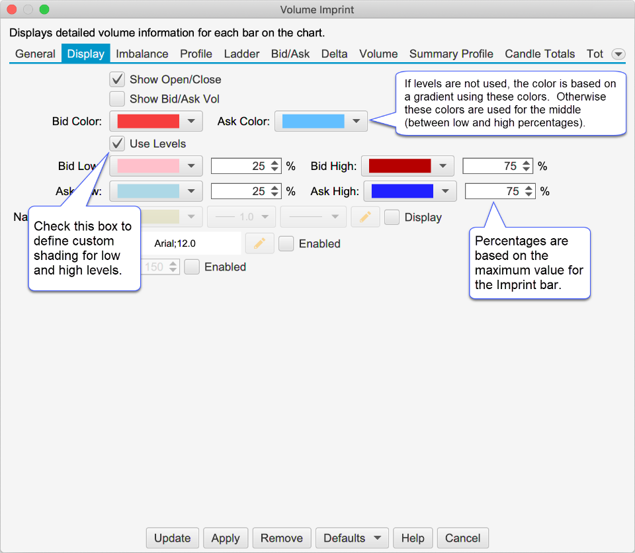
Task: Check the Display checkbox
Action: coord(392,217)
